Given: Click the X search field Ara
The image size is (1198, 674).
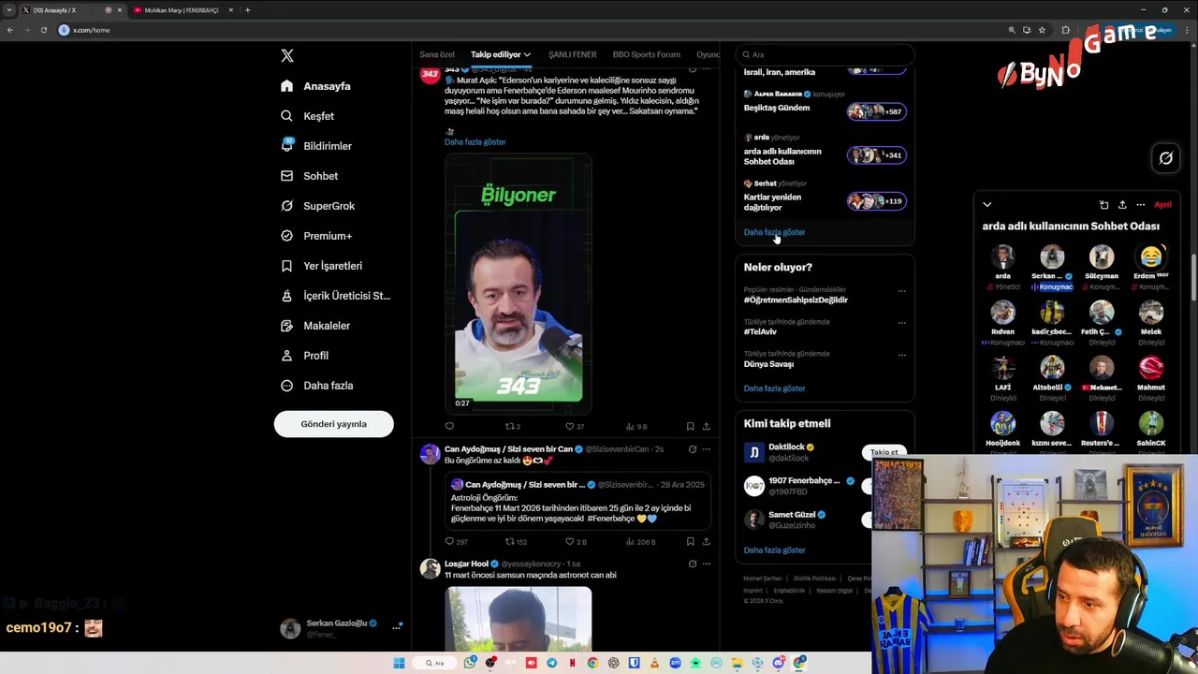Looking at the screenshot, I should coord(824,54).
